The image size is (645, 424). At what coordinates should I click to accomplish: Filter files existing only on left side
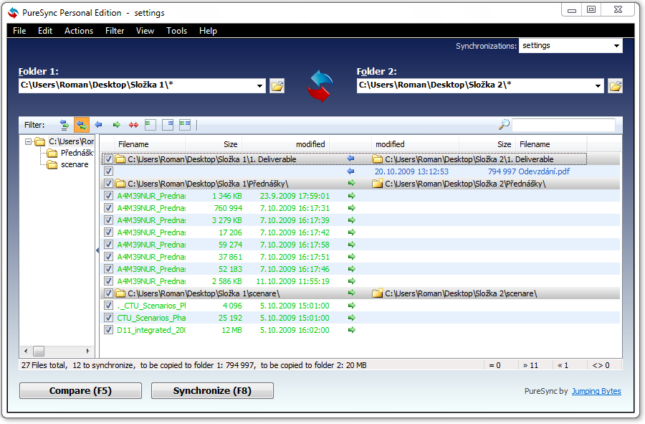click(150, 125)
